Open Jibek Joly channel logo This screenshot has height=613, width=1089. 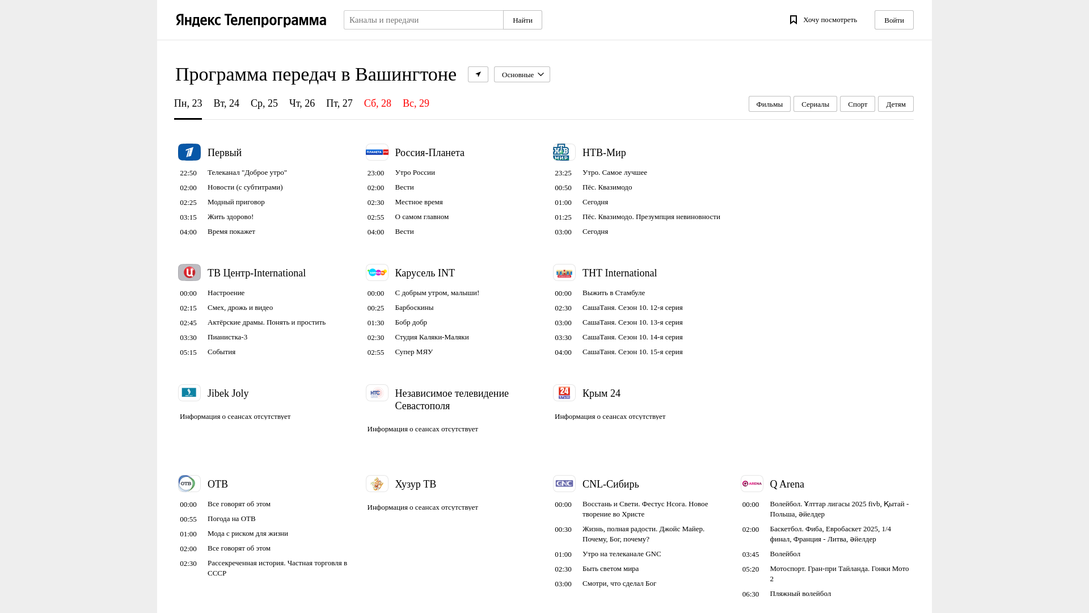coord(189,393)
